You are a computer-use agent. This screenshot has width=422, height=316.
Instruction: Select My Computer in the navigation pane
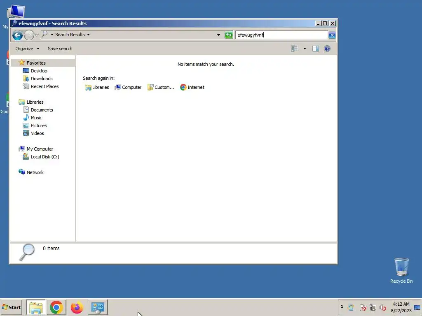pos(40,149)
